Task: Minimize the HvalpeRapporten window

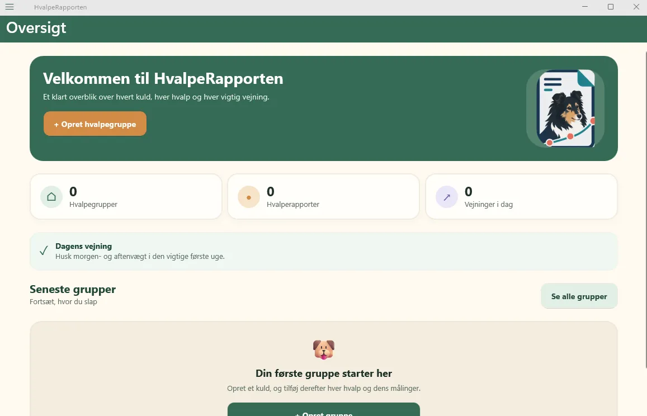Action: (x=585, y=7)
